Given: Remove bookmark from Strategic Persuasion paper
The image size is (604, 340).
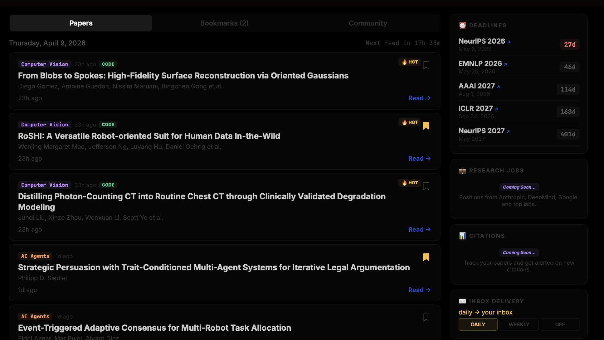Looking at the screenshot, I should (426, 257).
